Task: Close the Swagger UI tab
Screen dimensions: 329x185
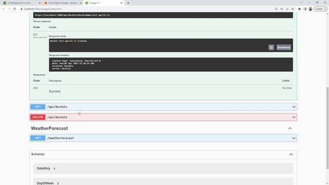Action: 121,3
